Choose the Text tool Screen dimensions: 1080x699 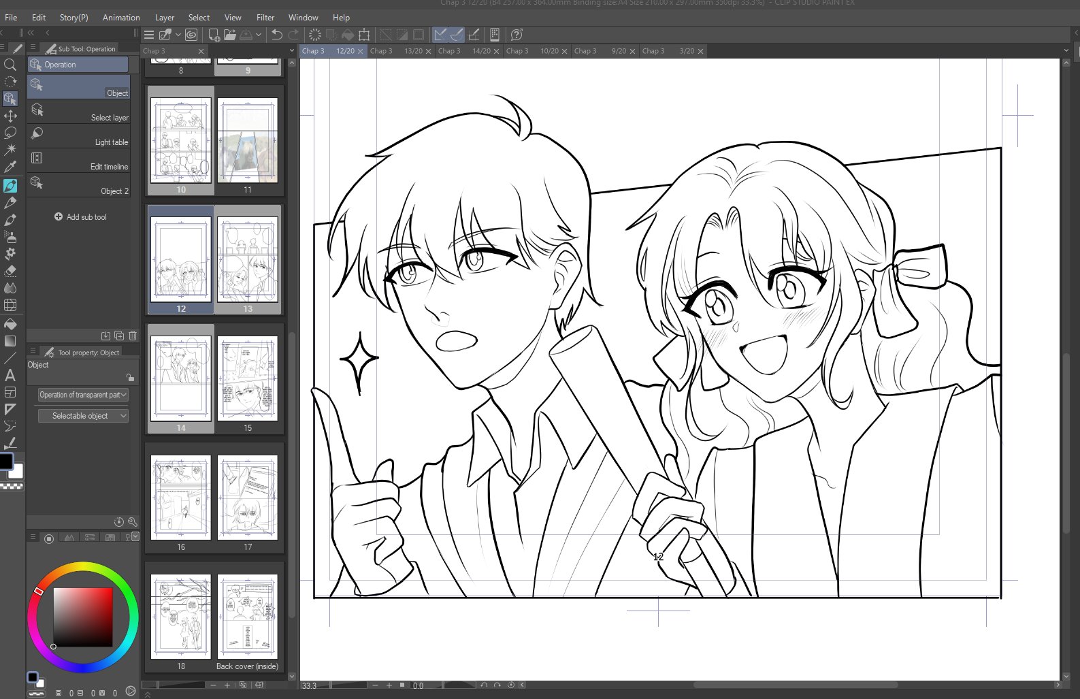point(10,375)
